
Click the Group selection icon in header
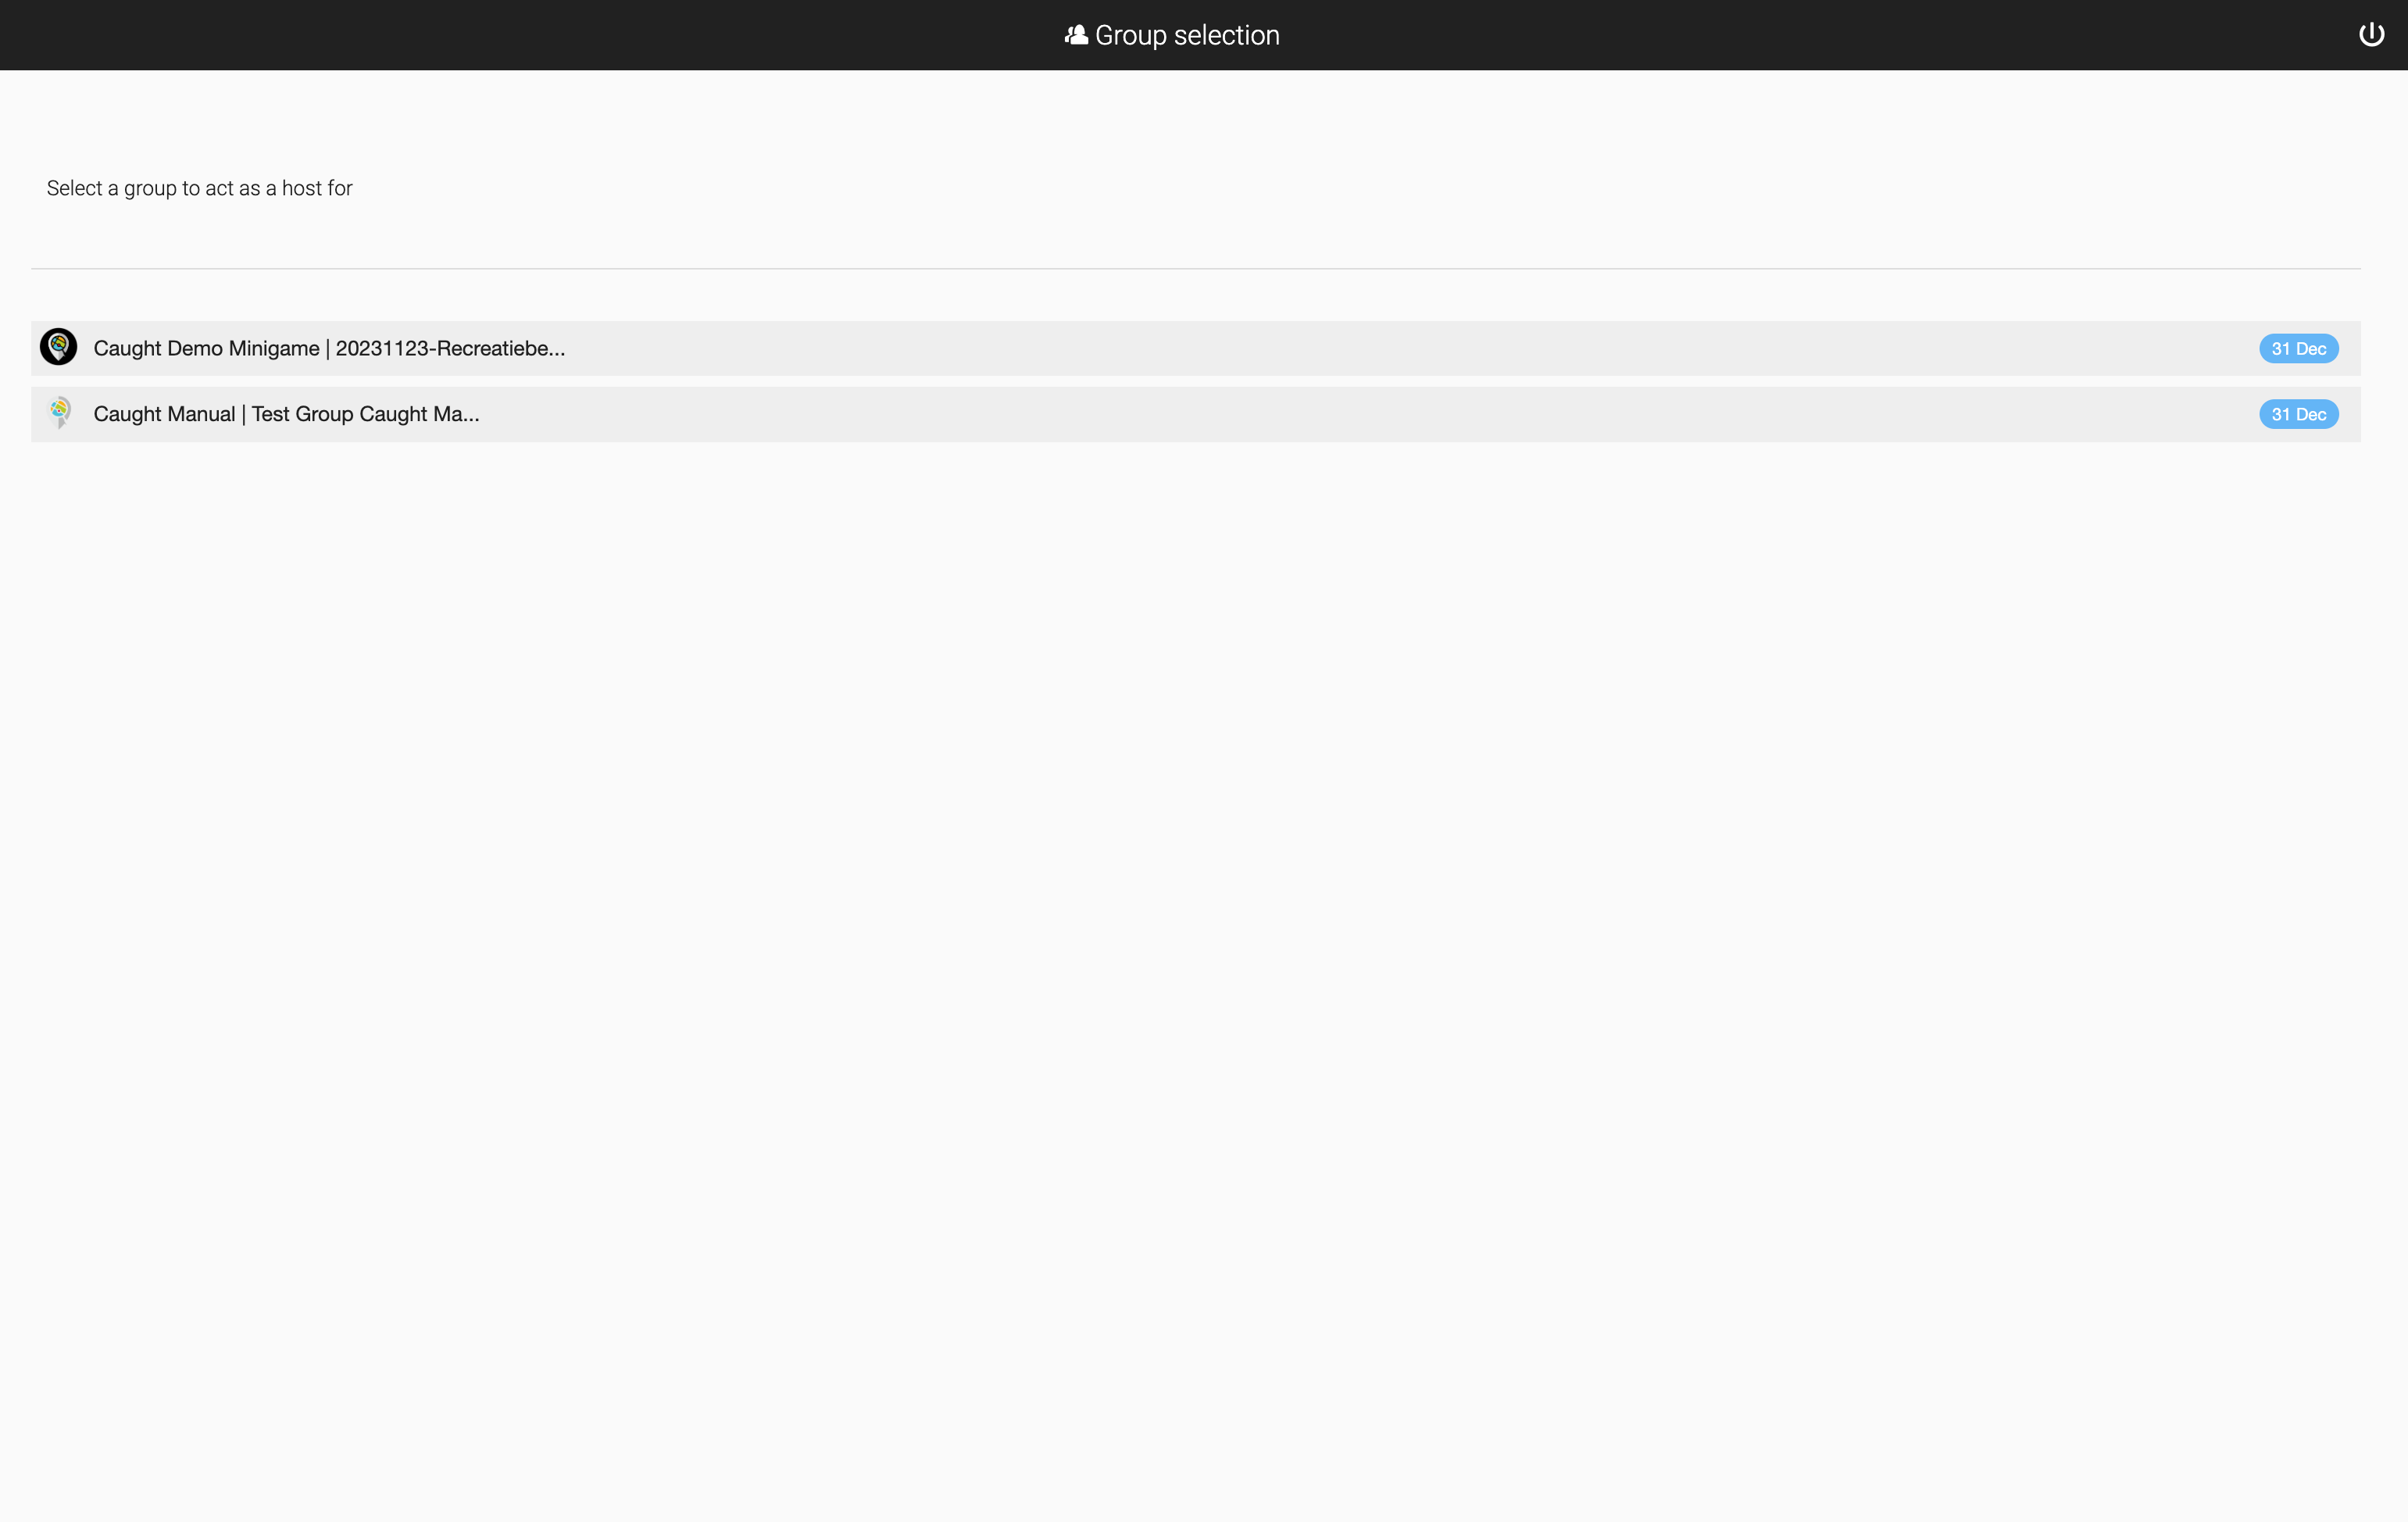tap(1076, 34)
